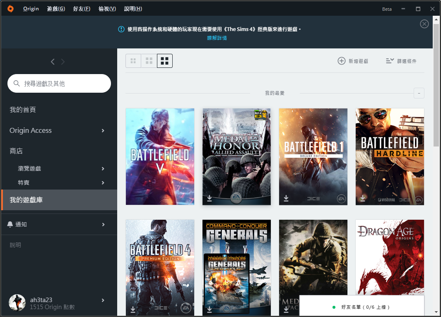Switch to small tile view
This screenshot has height=317, width=441.
tap(133, 61)
